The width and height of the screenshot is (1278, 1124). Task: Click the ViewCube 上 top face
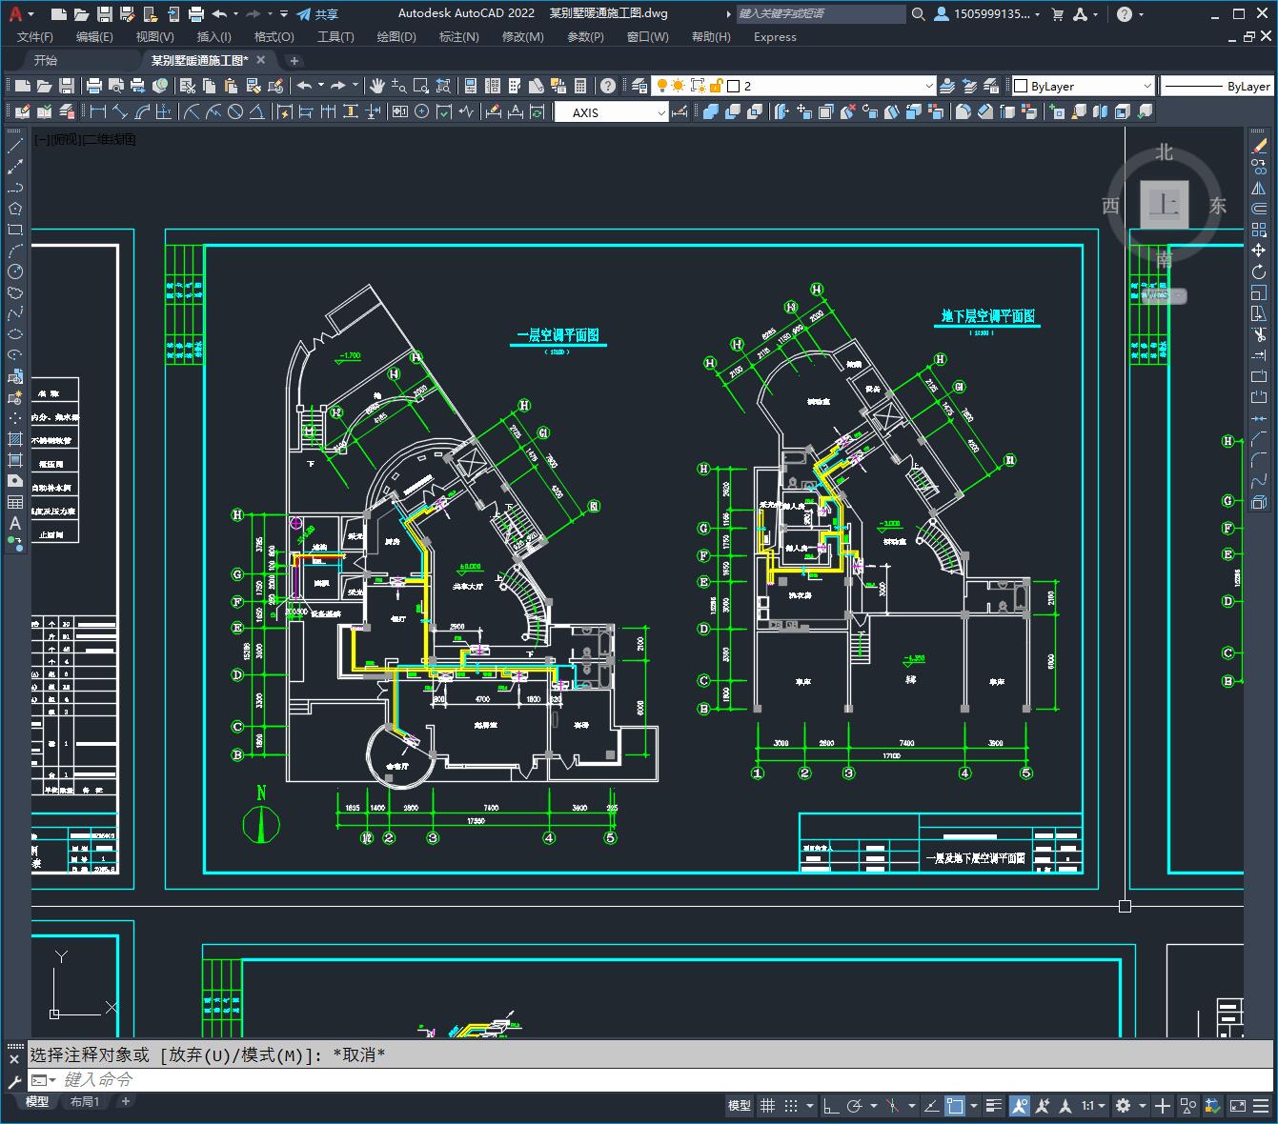1165,204
